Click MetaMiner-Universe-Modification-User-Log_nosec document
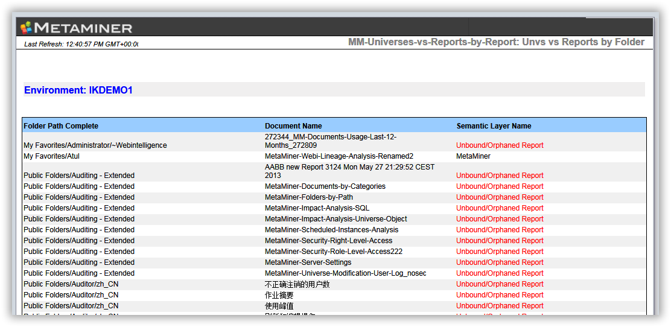 (x=346, y=273)
